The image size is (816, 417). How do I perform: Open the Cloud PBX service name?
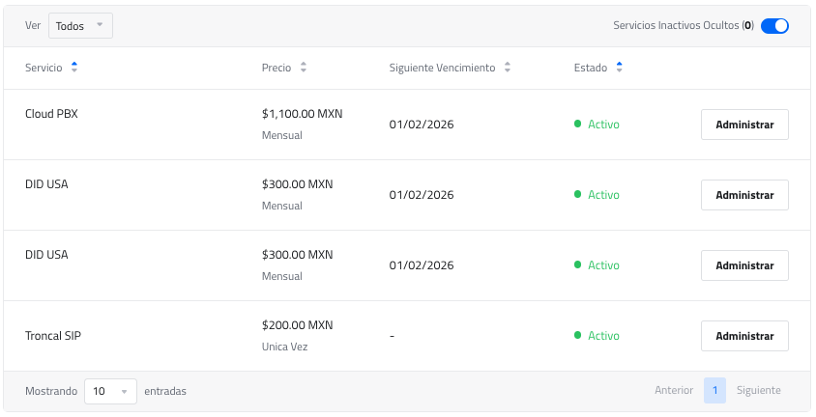point(51,114)
